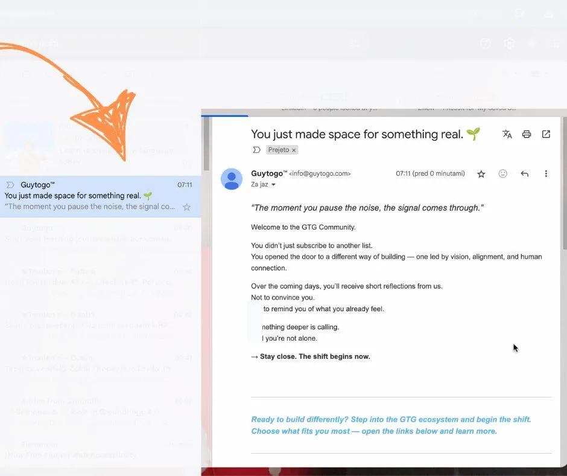The height and width of the screenshot is (476, 567).
Task: Click the reading pane's right vertical scrollbar
Action: (565, 183)
